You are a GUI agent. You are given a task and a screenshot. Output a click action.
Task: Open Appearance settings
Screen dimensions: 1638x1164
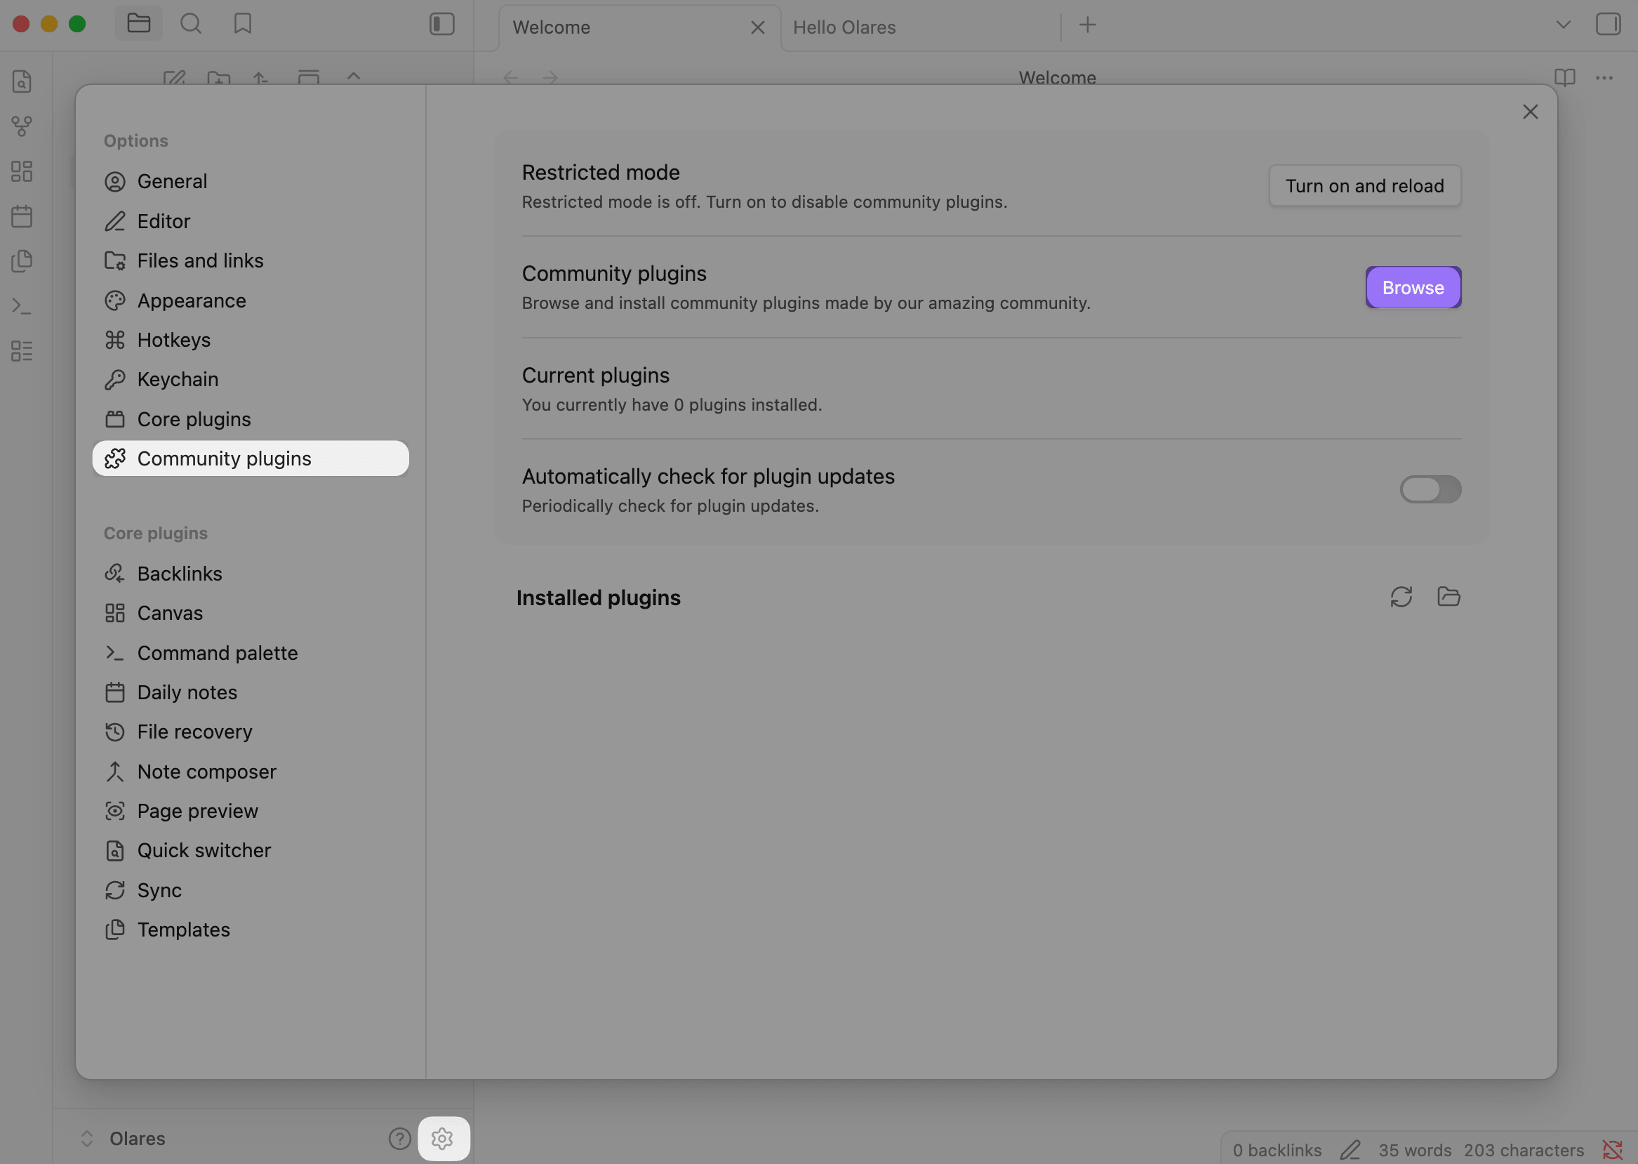[251, 300]
